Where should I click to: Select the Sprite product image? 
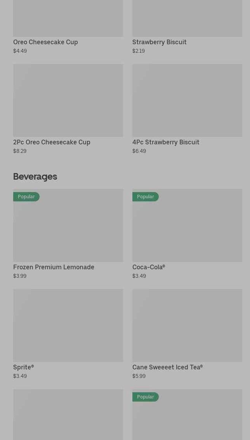pyautogui.click(x=68, y=325)
